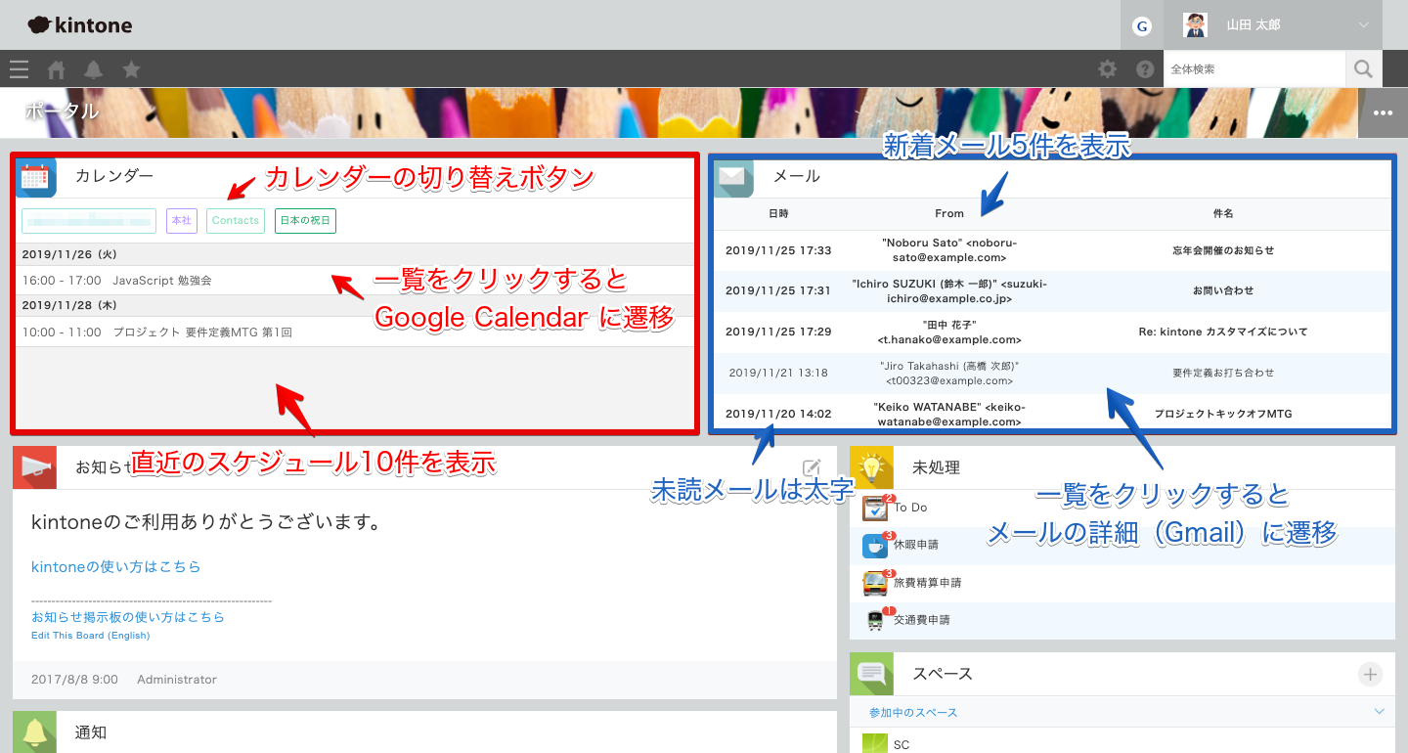Edit the announcement with pencil icon
The height and width of the screenshot is (753, 1408).
tap(811, 467)
